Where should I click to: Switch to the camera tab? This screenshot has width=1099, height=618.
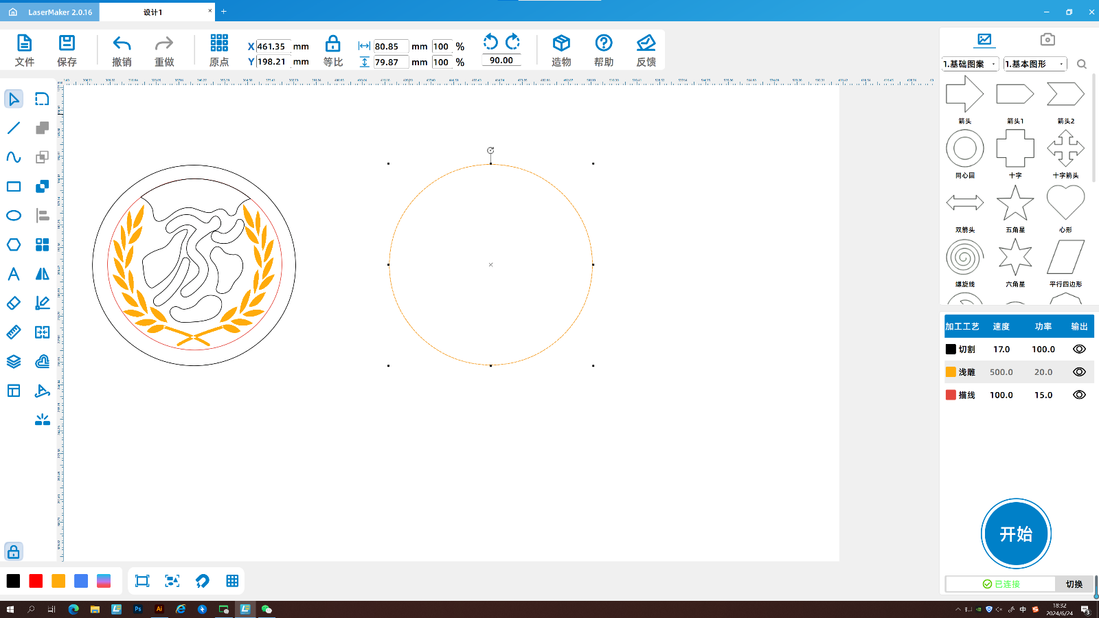1047,40
